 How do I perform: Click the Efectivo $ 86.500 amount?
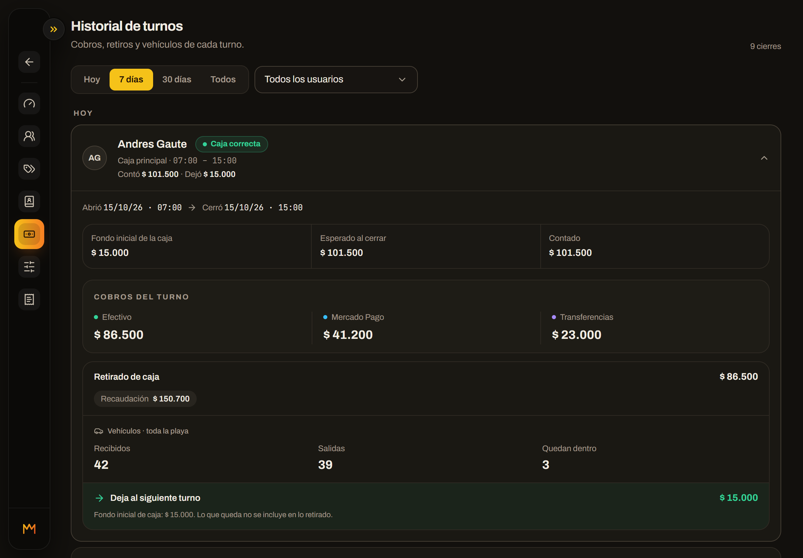point(118,334)
